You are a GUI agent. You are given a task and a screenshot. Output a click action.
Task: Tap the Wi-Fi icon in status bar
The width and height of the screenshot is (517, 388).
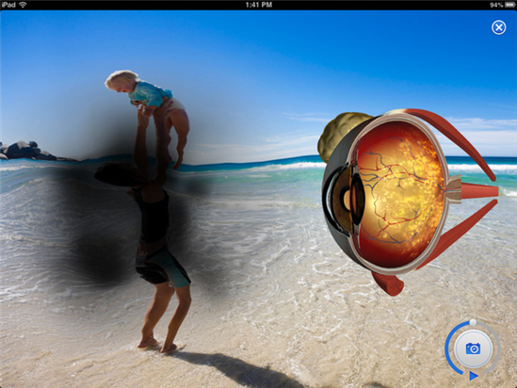(x=23, y=5)
